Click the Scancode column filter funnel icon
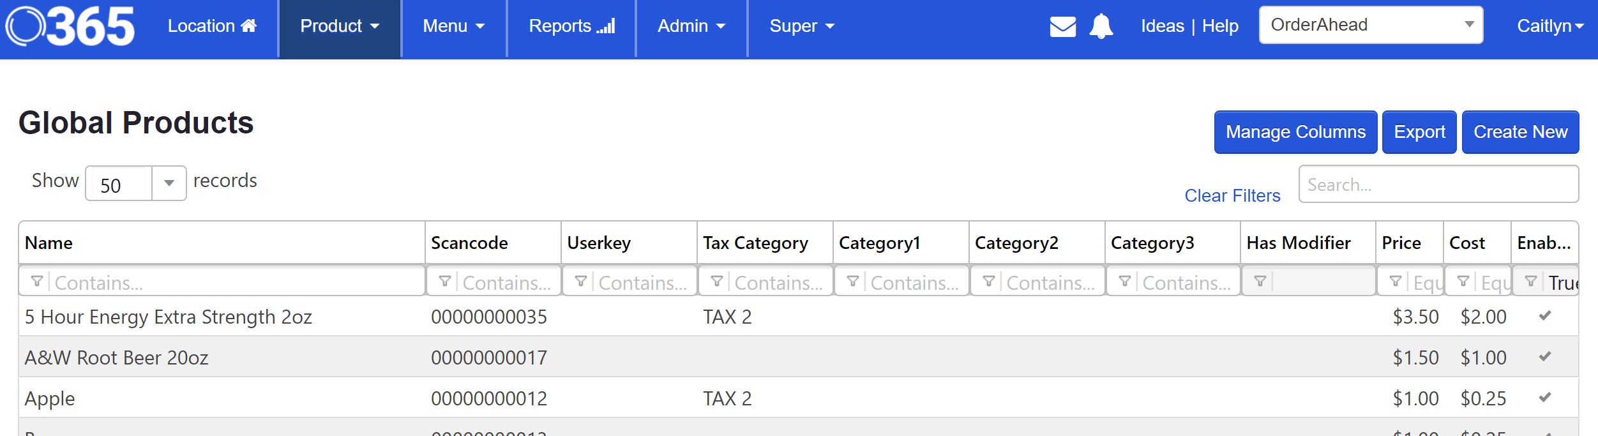Image resolution: width=1598 pixels, height=436 pixels. 445,282
